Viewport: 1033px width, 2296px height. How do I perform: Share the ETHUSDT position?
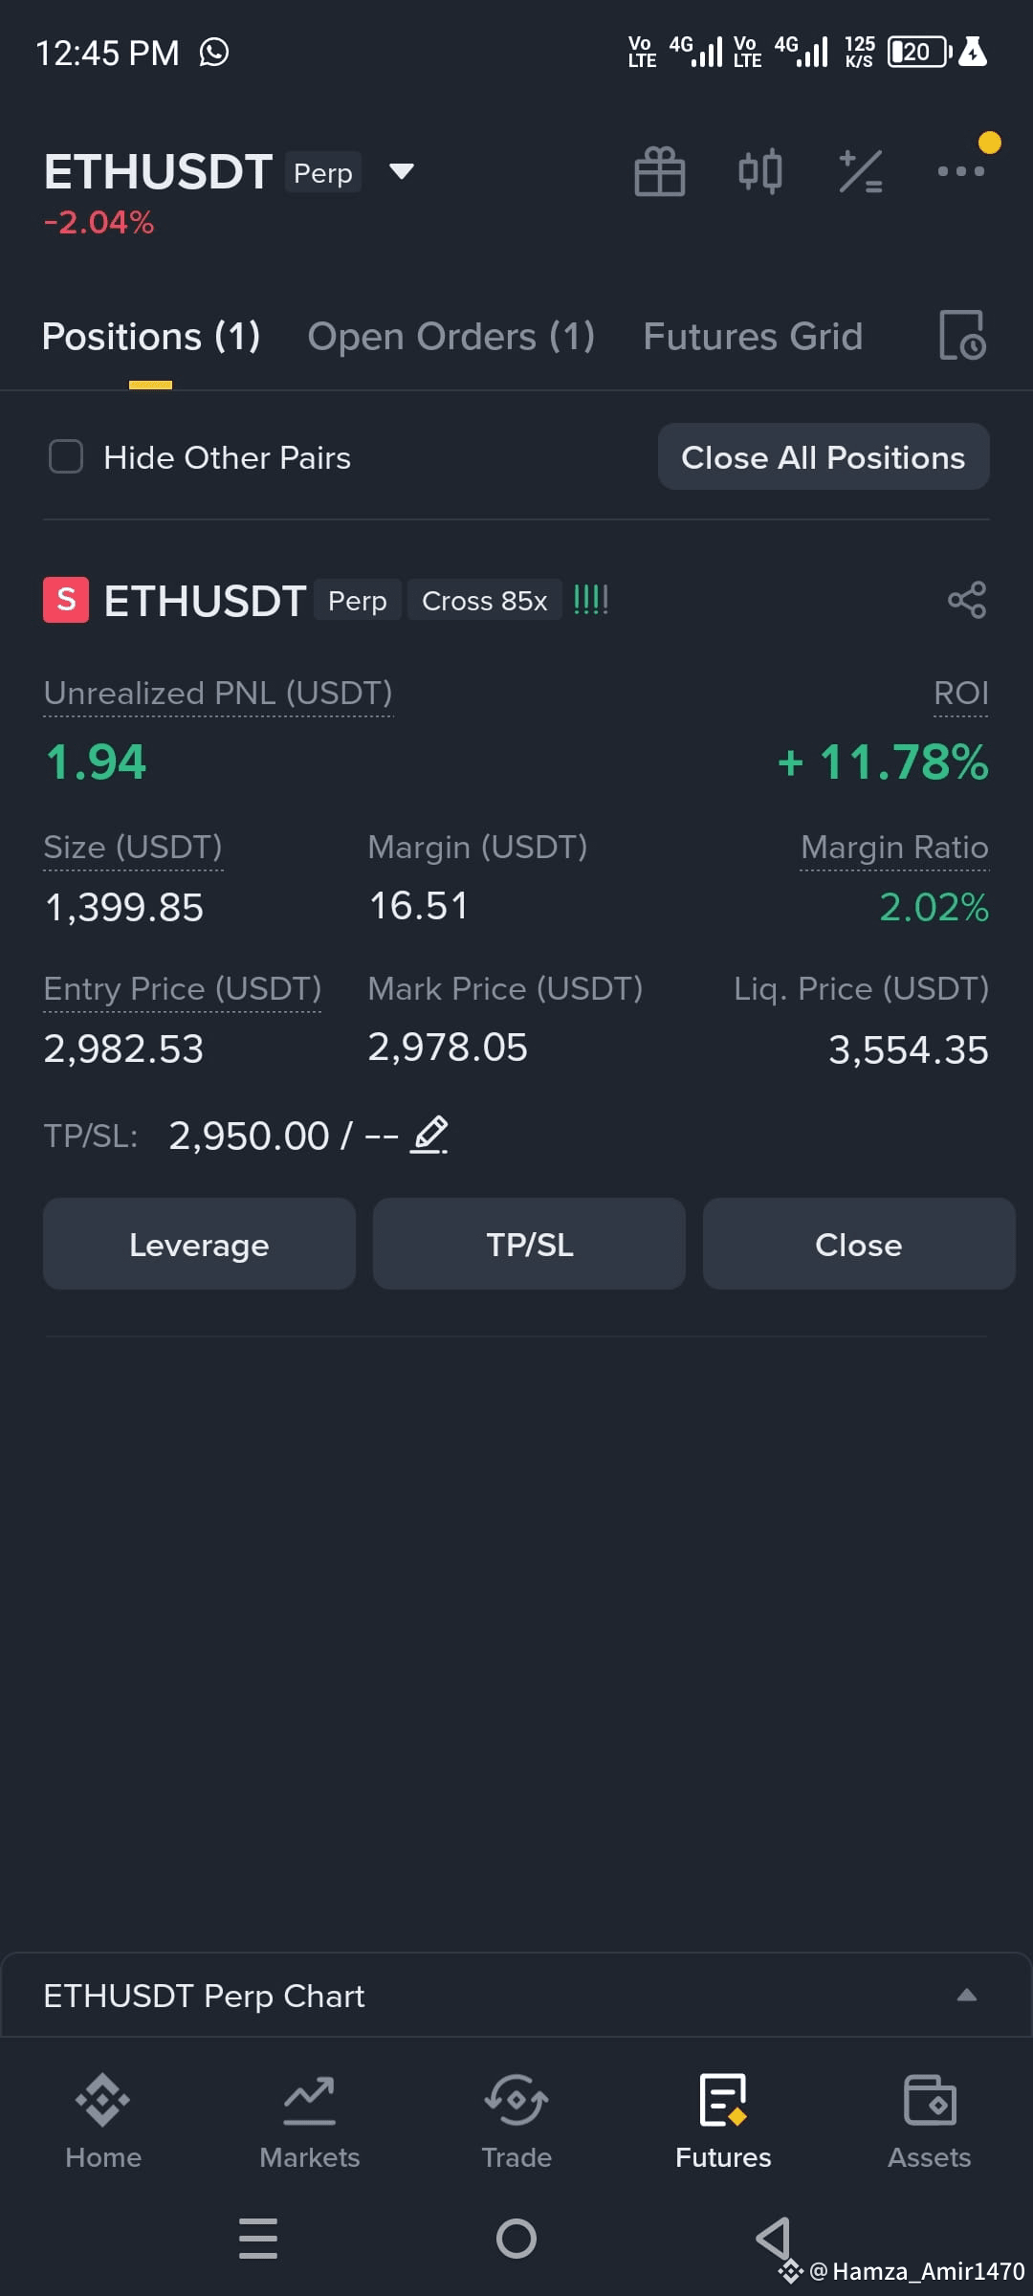coord(967,600)
